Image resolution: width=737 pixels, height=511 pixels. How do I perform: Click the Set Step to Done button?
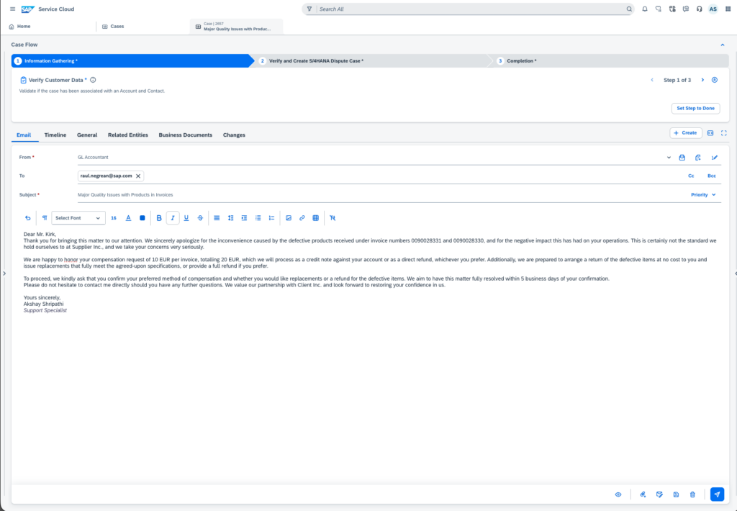tap(695, 108)
